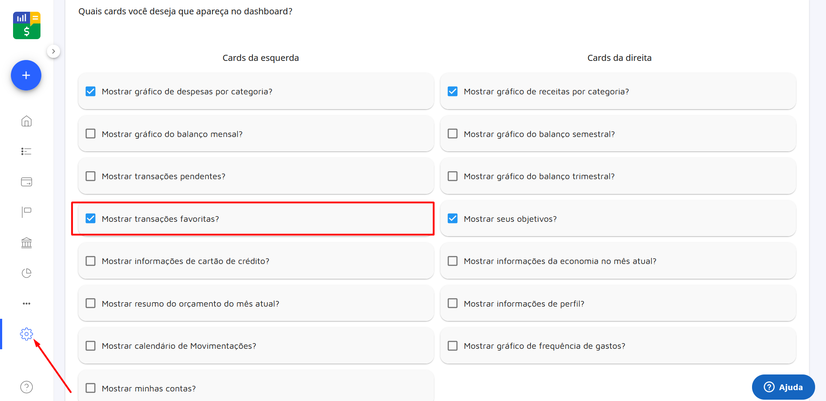826x401 pixels.
Task: Open the bank accounts icon
Action: pos(26,242)
